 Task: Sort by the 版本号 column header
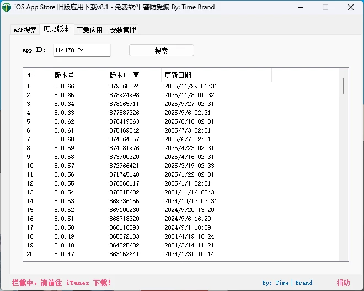tap(78, 75)
